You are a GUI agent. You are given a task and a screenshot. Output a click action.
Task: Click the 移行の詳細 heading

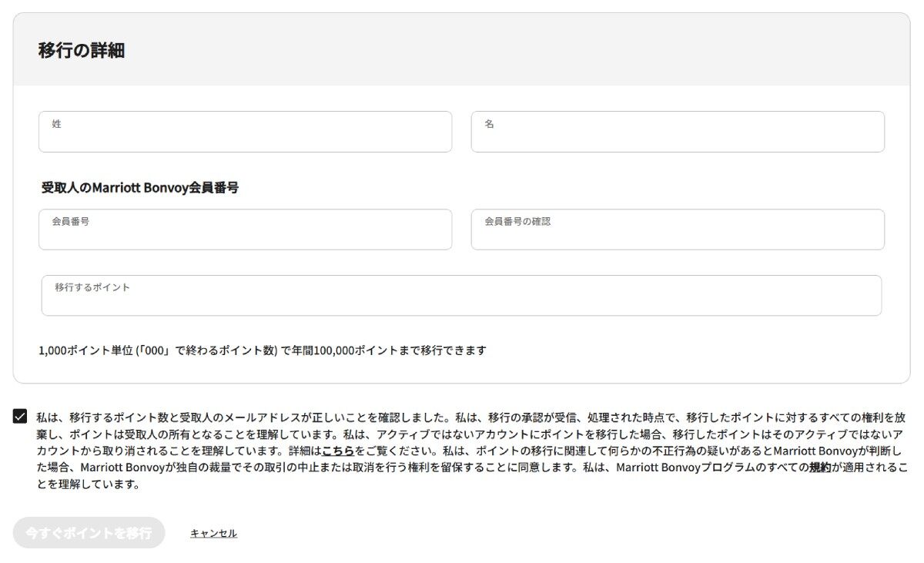pos(82,51)
